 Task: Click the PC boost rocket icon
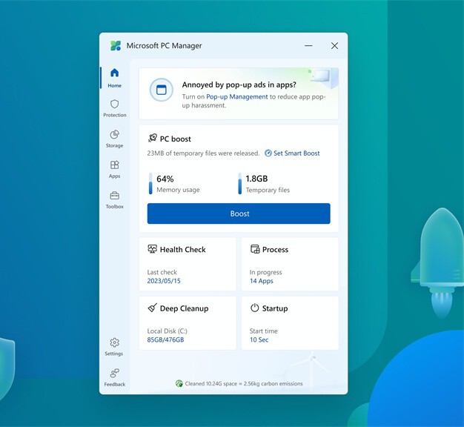tap(153, 139)
